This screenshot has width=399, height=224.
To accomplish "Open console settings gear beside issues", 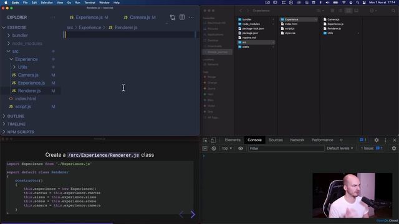I will coord(394,148).
